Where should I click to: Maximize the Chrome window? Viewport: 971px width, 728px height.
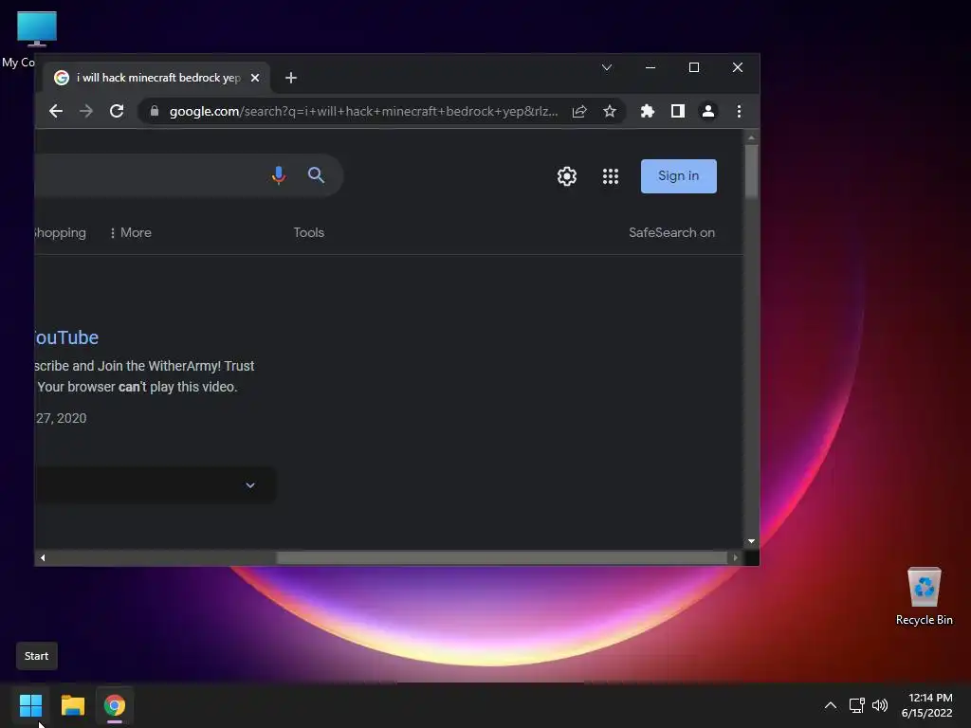coord(693,67)
